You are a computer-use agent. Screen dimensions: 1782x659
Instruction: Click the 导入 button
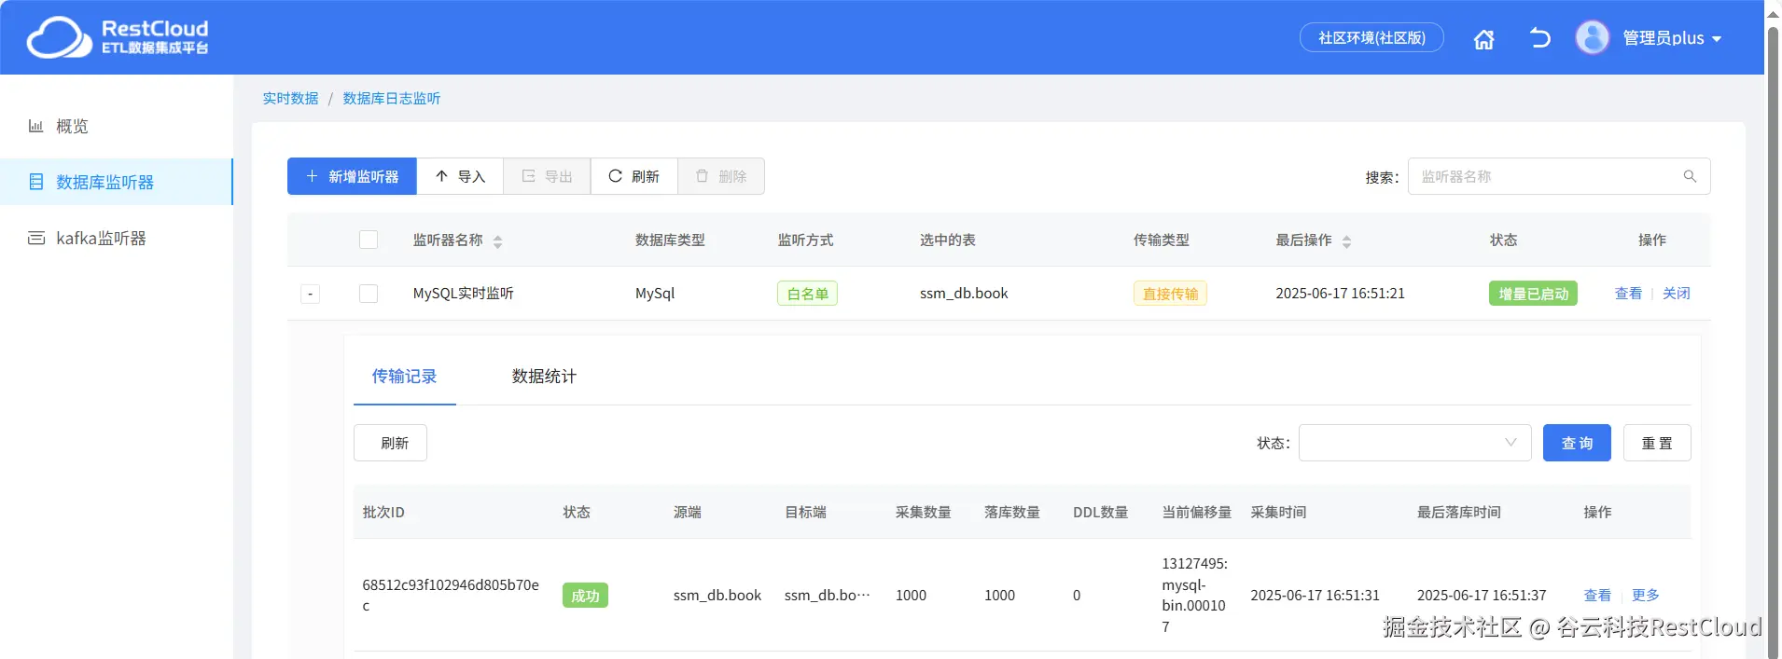[460, 176]
